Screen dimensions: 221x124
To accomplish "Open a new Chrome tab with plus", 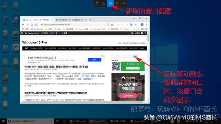I will point(90,20).
